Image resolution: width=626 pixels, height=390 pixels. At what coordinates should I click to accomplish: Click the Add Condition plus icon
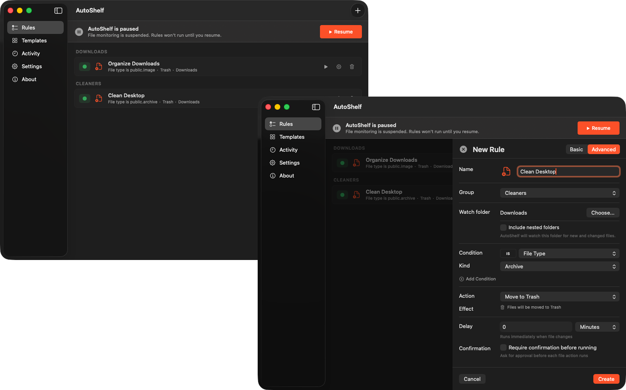(x=462, y=279)
